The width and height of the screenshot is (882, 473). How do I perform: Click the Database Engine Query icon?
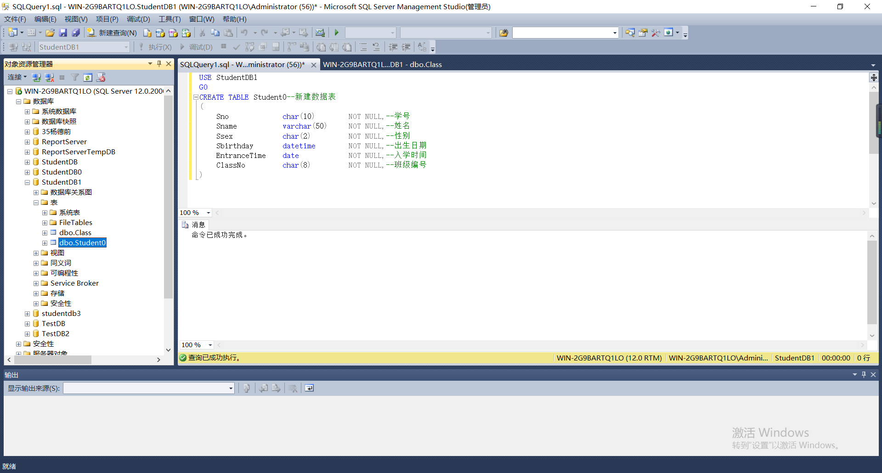(147, 33)
